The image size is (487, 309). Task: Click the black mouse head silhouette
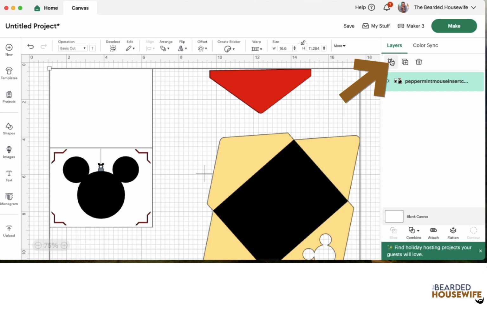coord(101,187)
